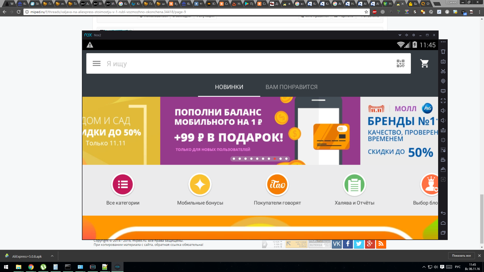The width and height of the screenshot is (484, 272).
Task: Click Google Chrome taskbar icon
Action: pyautogui.click(x=31, y=267)
